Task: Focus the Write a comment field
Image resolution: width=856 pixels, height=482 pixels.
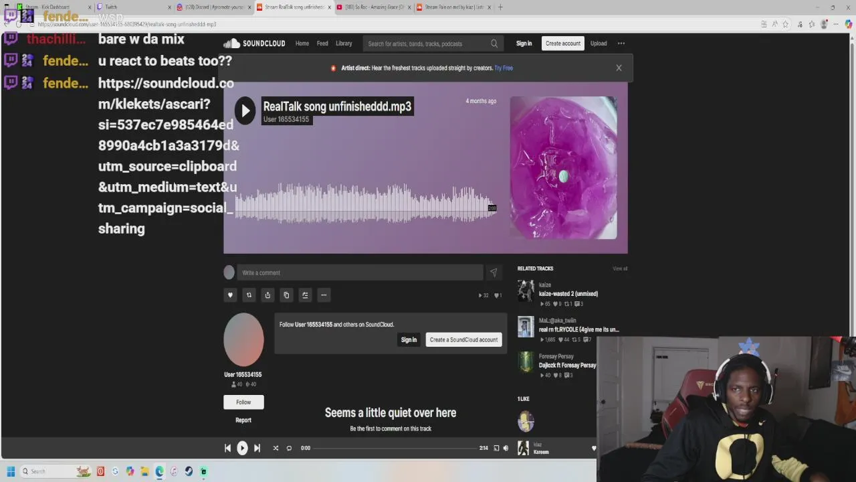Action: click(x=360, y=272)
